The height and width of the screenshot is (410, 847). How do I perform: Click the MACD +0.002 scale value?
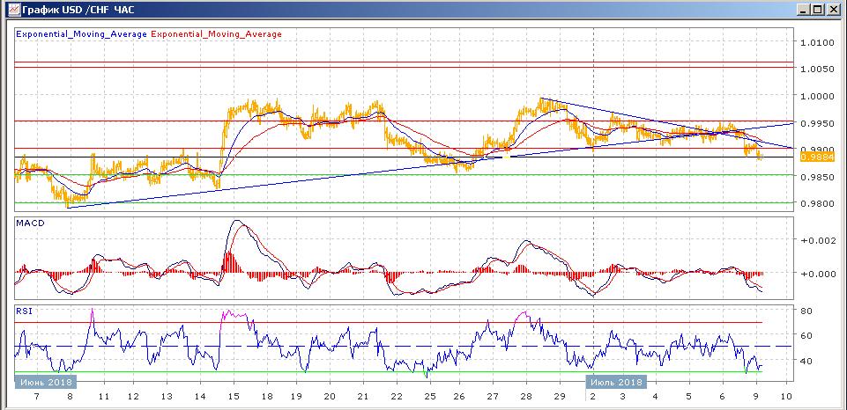814,239
